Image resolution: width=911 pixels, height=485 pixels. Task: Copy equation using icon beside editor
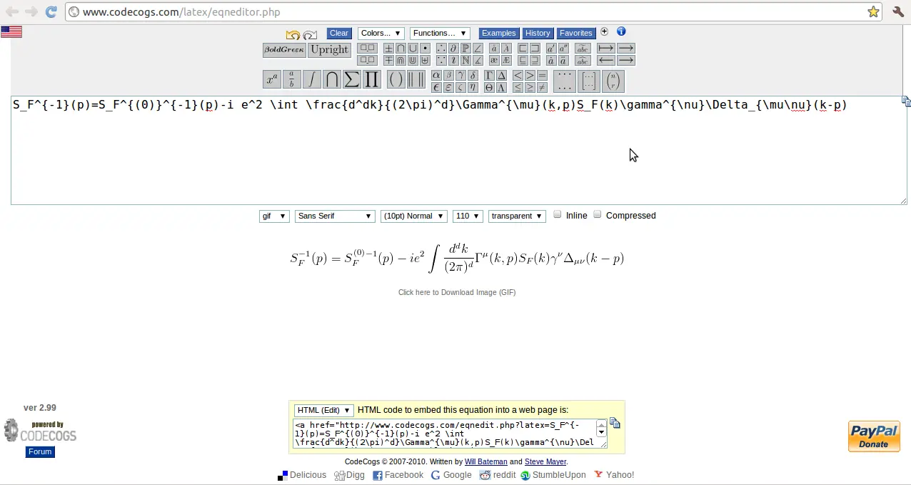[x=906, y=101]
